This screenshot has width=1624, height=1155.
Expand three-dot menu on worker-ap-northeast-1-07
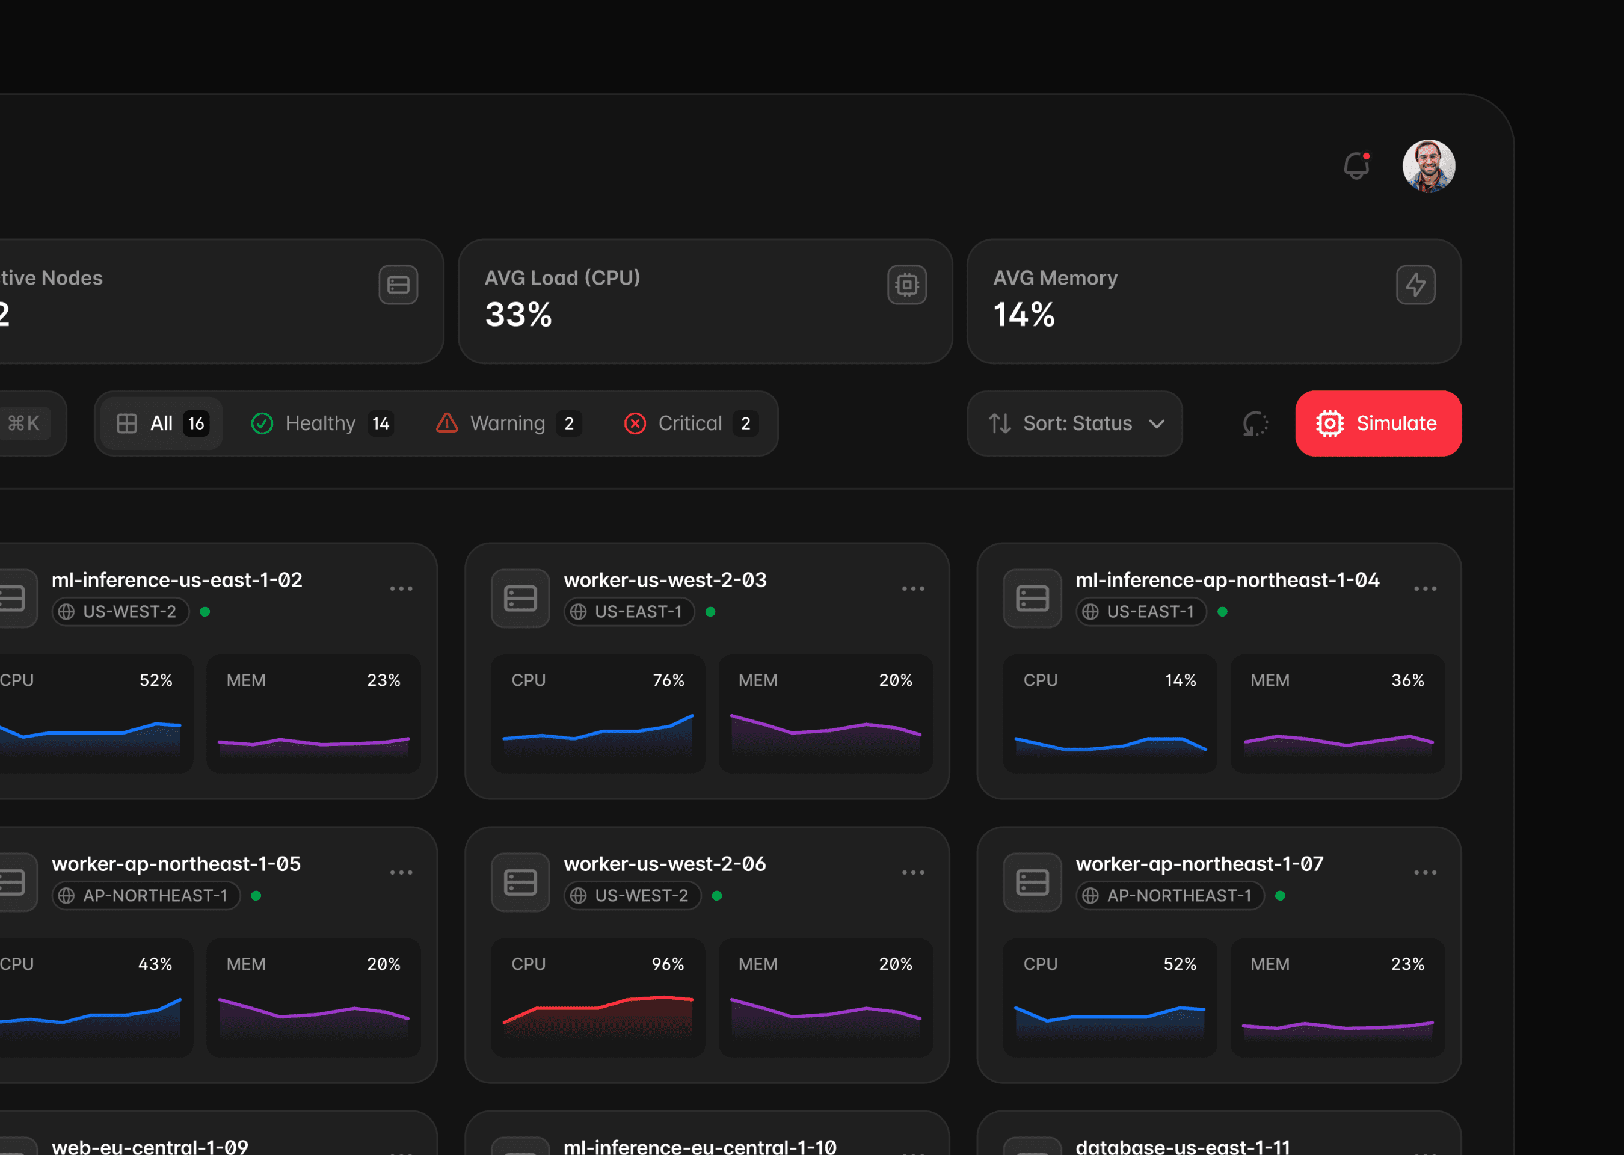1425,873
